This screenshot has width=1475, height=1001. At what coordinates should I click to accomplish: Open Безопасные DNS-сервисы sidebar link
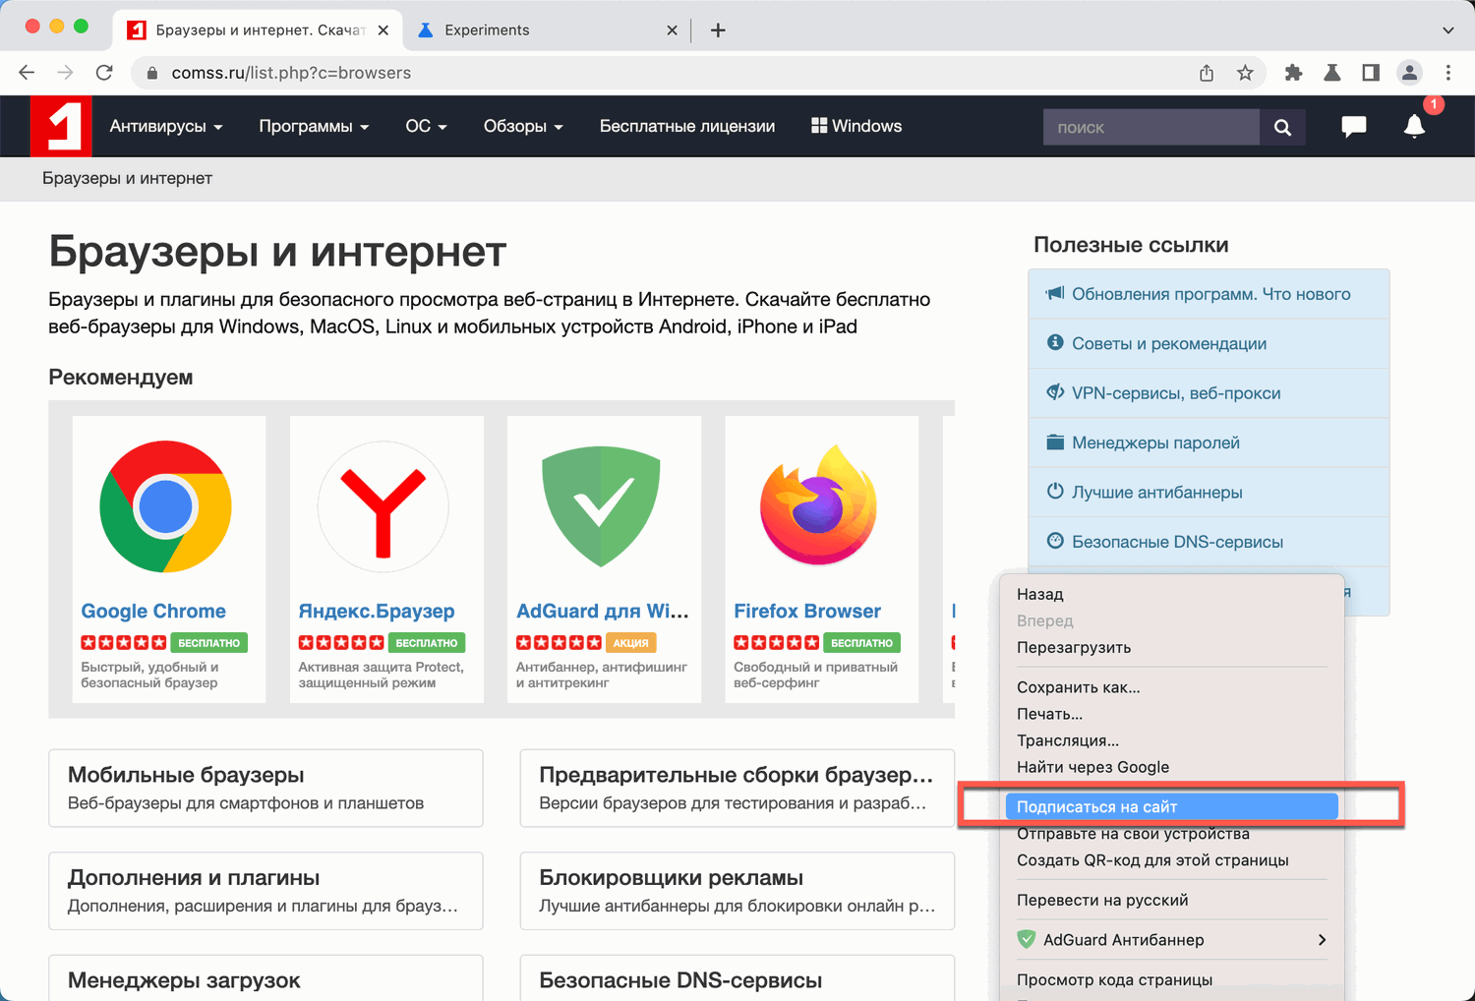tap(1209, 542)
